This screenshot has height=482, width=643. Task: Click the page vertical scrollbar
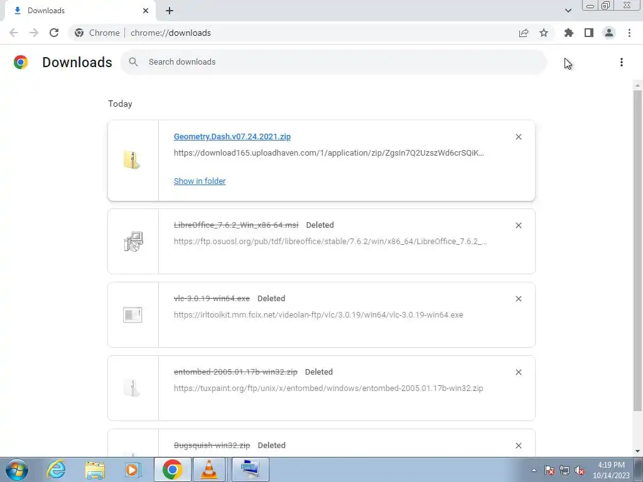click(637, 250)
